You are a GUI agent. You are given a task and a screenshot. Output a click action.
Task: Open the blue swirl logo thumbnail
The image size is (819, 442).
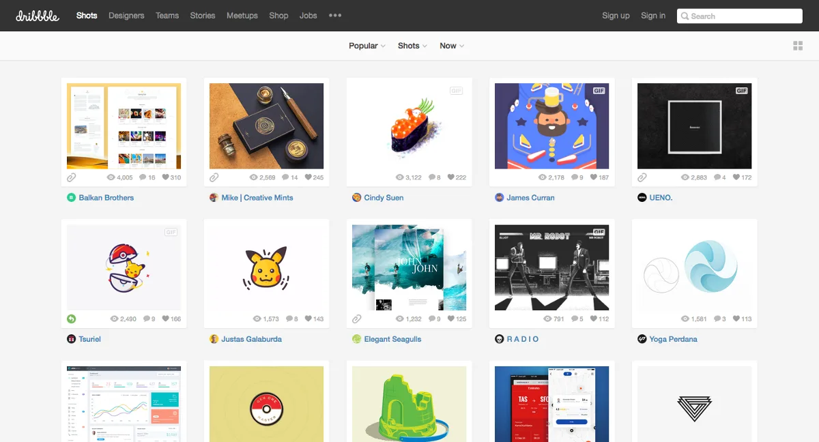[x=695, y=267]
